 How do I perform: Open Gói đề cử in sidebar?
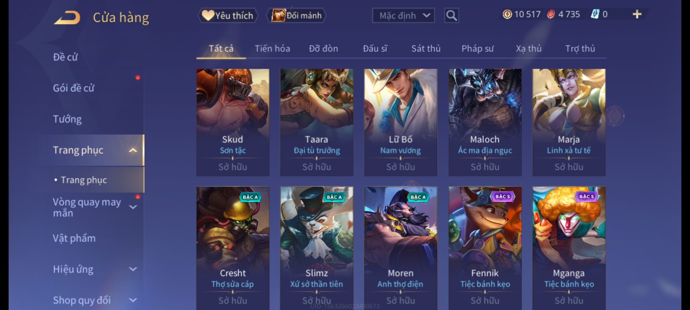[74, 88]
